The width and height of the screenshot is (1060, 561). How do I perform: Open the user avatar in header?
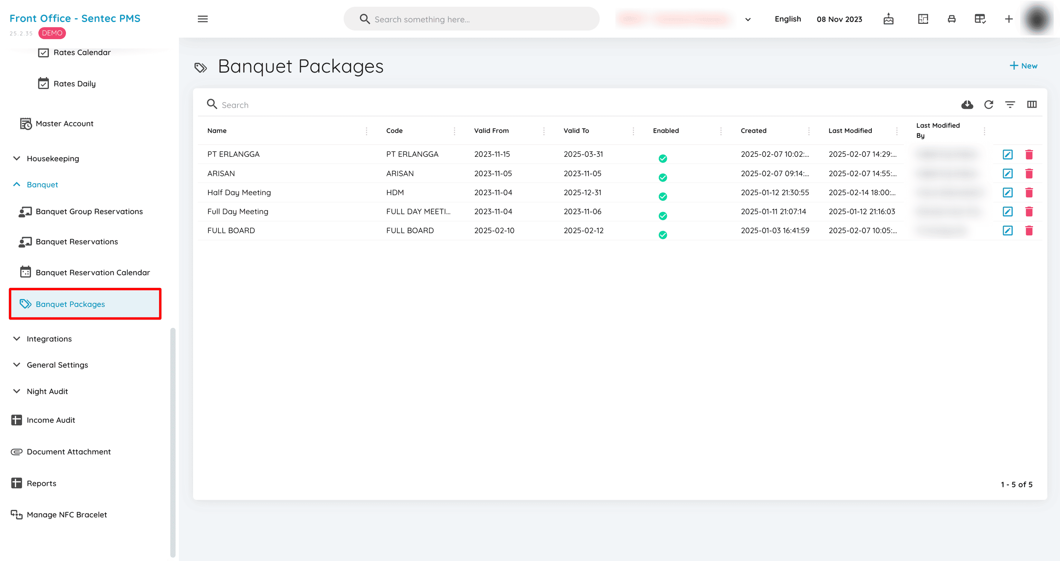click(x=1037, y=19)
